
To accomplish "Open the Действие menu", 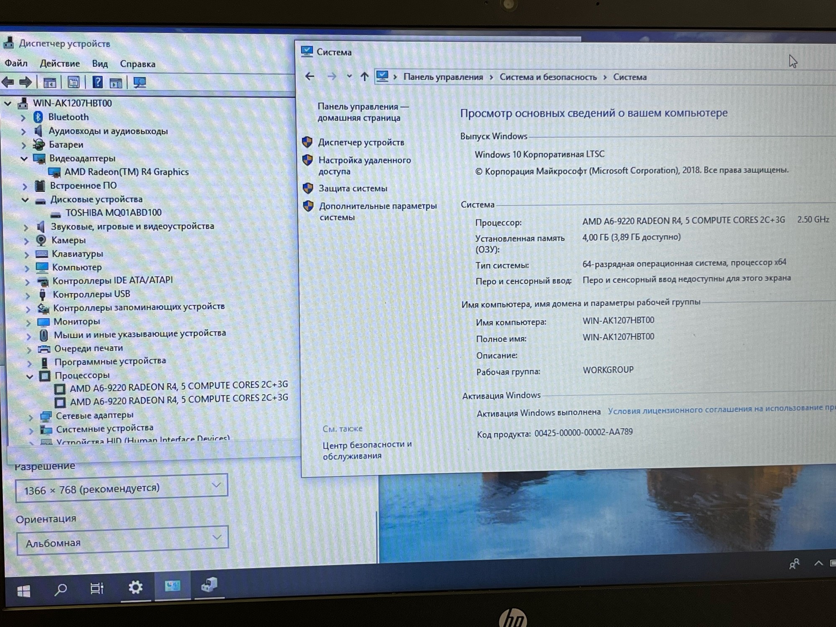I will (60, 64).
